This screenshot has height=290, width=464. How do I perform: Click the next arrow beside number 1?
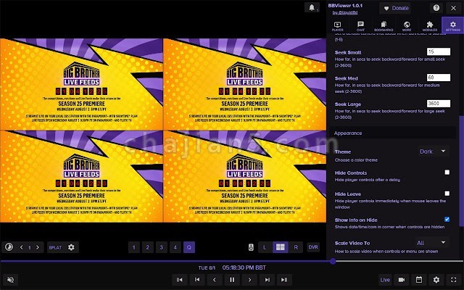point(38,247)
